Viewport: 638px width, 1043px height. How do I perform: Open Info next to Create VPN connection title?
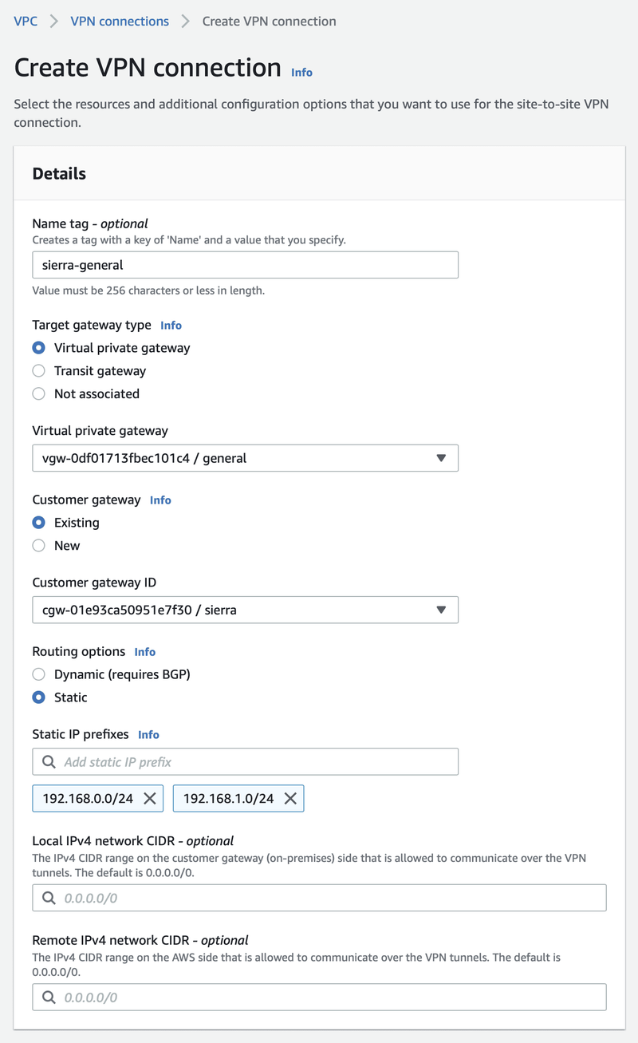301,73
